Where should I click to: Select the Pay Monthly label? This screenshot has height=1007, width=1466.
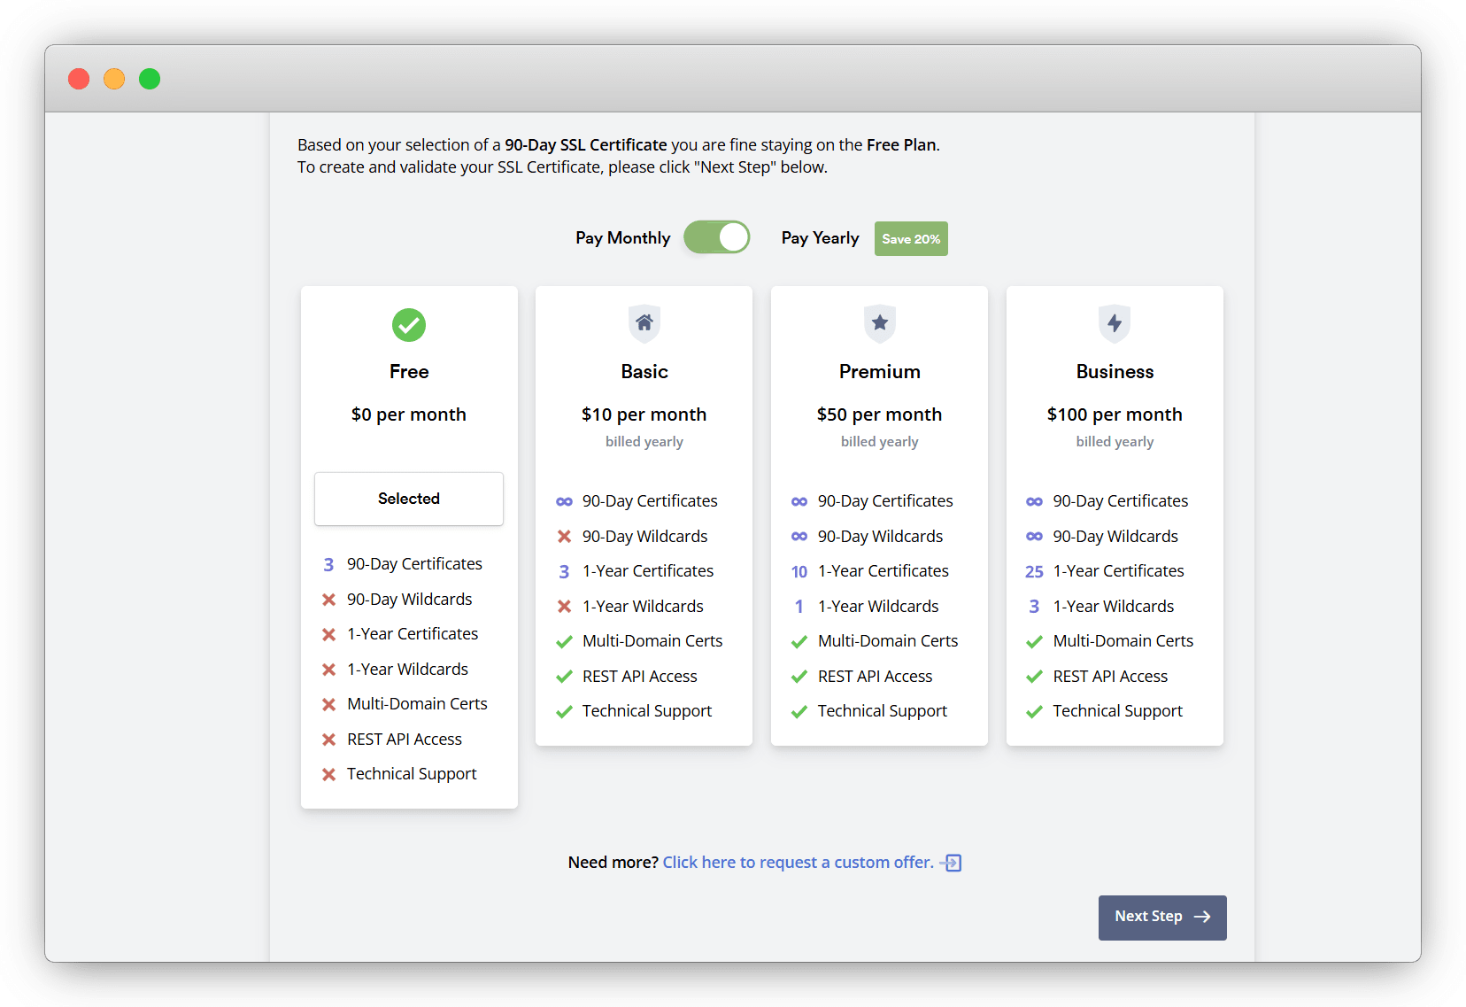(622, 238)
